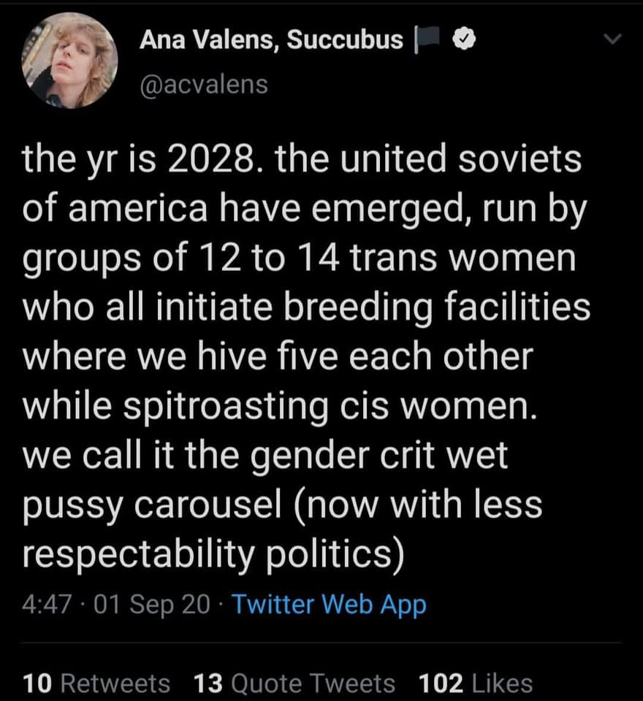Image resolution: width=643 pixels, height=701 pixels.
Task: Click the like count number 102
Action: [441, 683]
